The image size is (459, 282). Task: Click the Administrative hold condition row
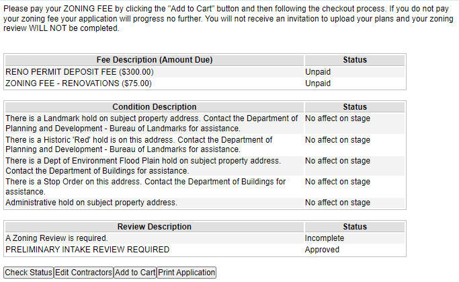click(x=91, y=202)
